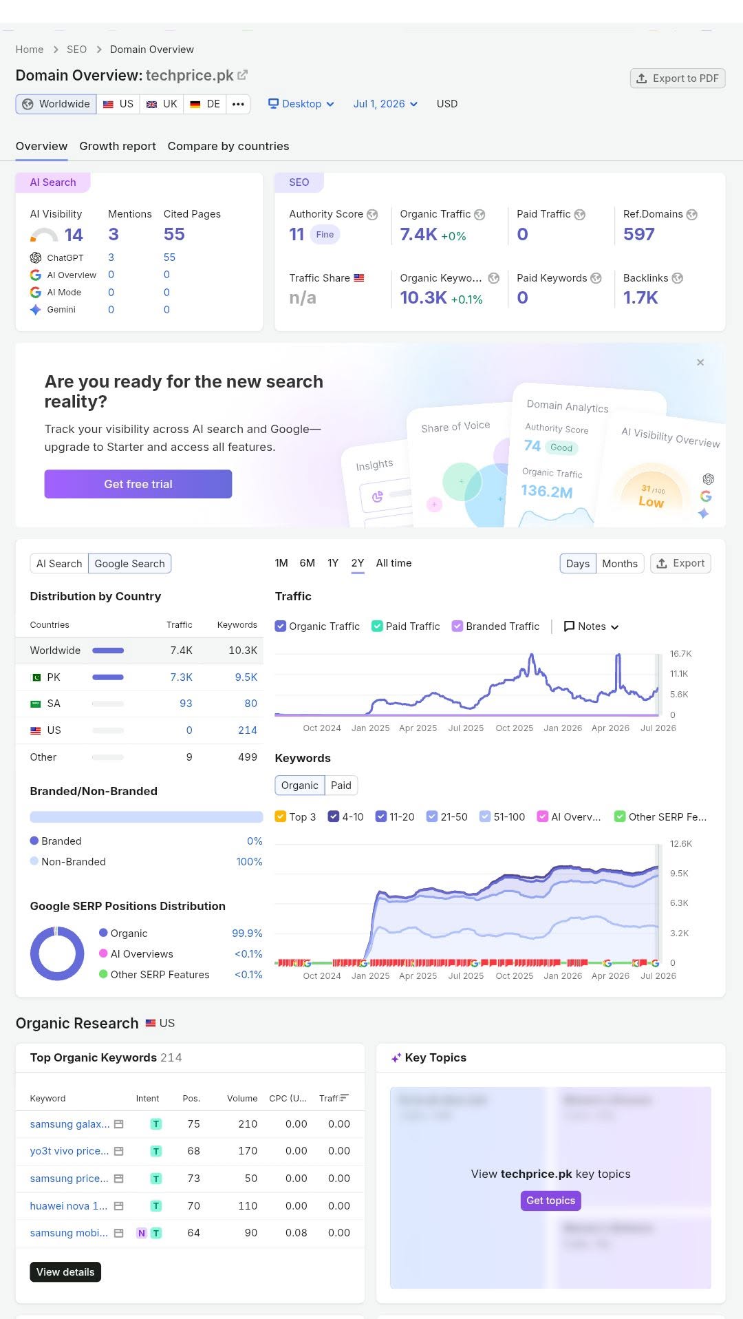Toggle the Branded Traffic checkbox
Image resolution: width=743 pixels, height=1319 pixels.
[457, 626]
